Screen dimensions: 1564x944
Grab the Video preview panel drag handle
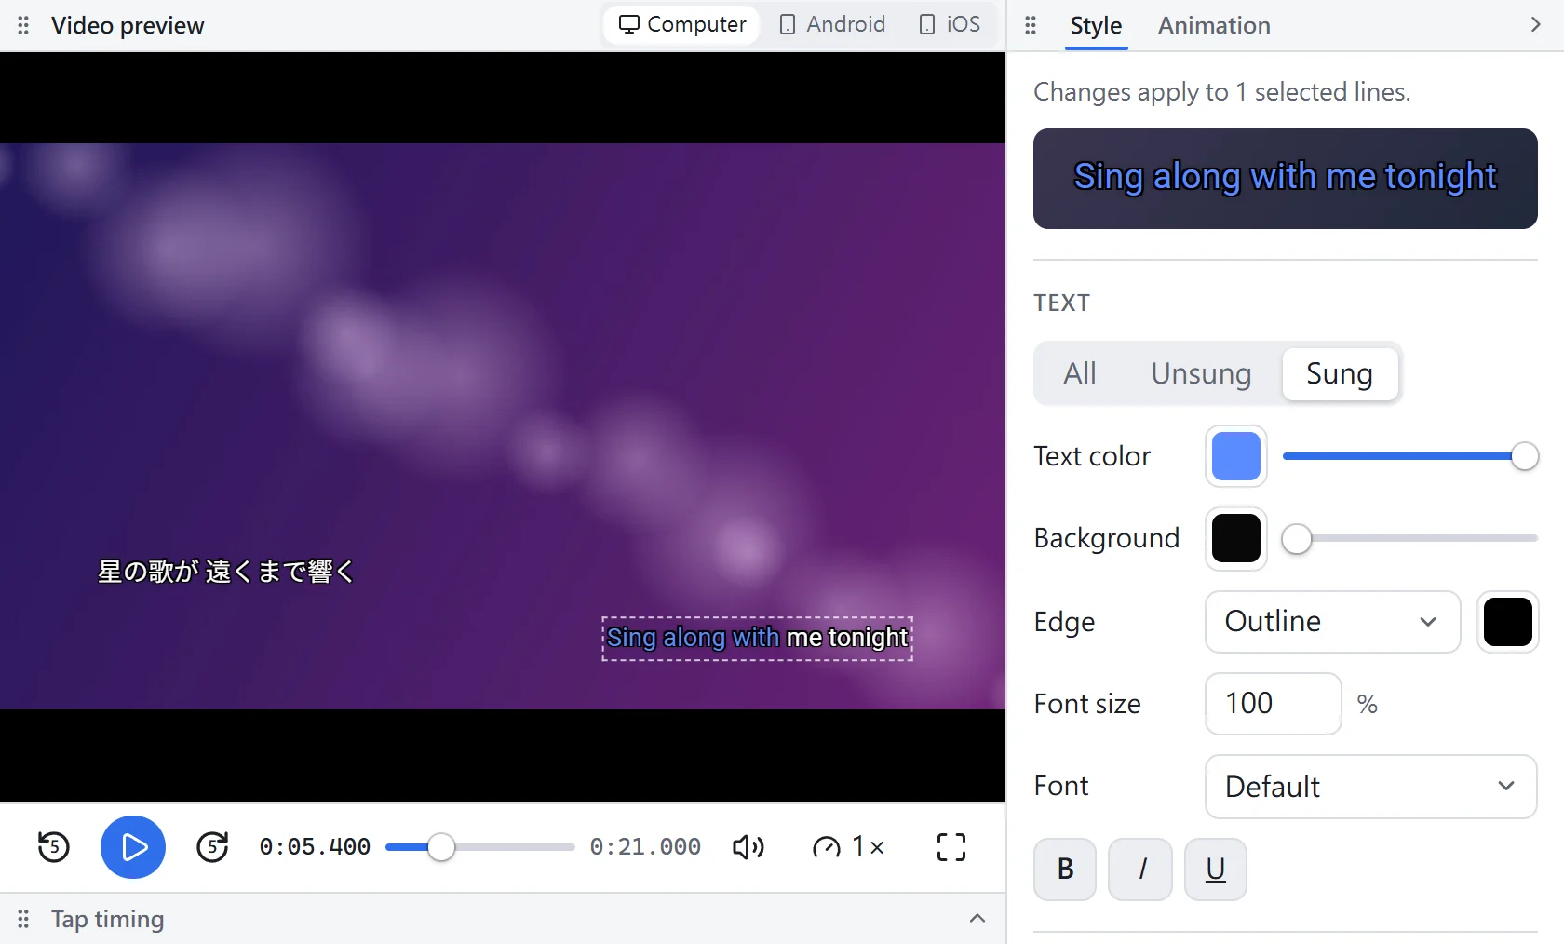[23, 25]
